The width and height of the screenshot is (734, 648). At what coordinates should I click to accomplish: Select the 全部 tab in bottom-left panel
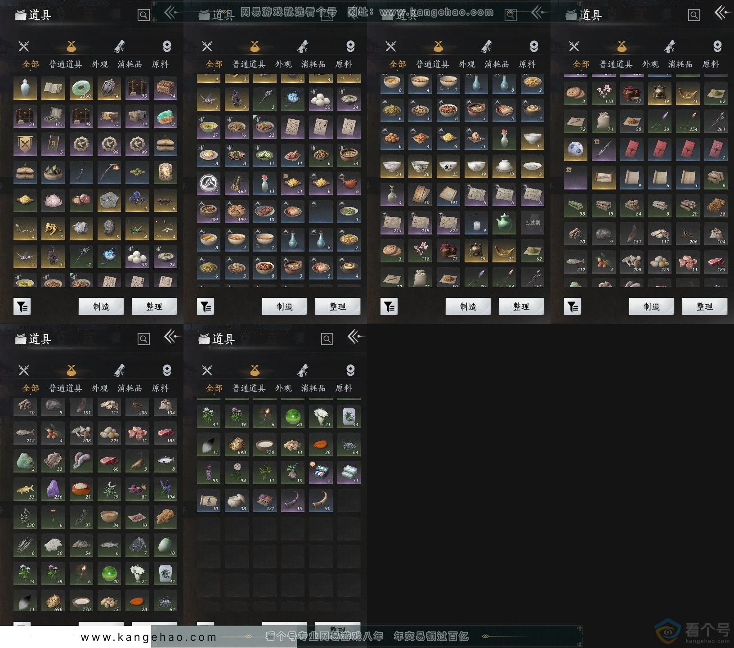[31, 388]
